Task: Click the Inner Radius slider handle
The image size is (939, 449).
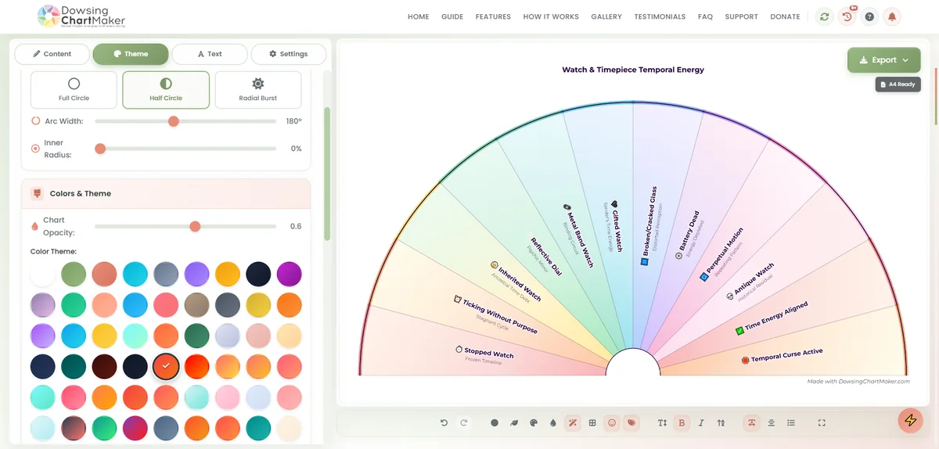Action: [100, 149]
